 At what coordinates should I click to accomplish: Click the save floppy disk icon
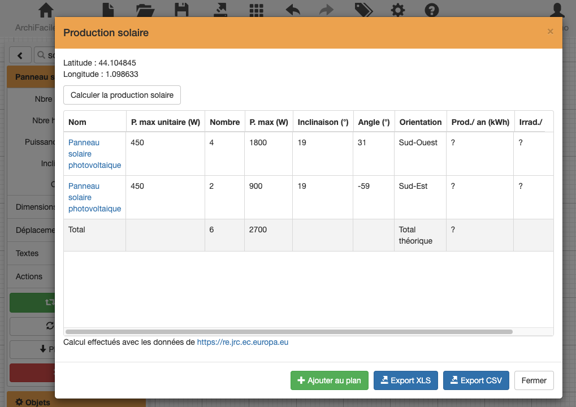click(x=181, y=10)
